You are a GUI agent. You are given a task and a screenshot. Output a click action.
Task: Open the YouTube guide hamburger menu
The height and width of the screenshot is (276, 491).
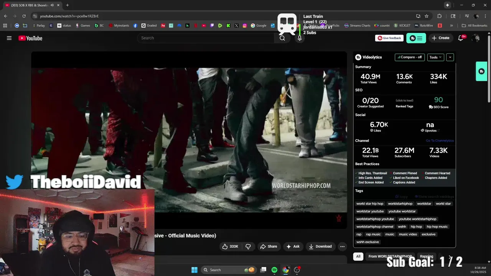pos(9,38)
